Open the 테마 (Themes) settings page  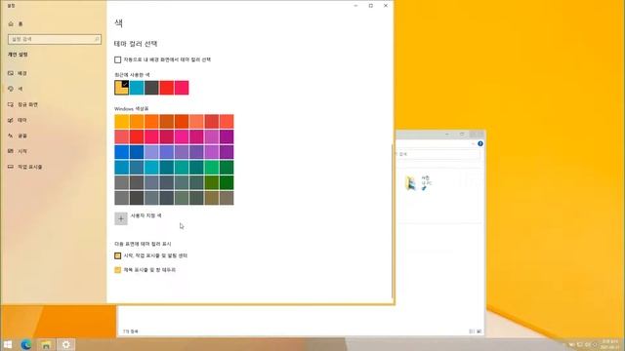pyautogui.click(x=18, y=120)
